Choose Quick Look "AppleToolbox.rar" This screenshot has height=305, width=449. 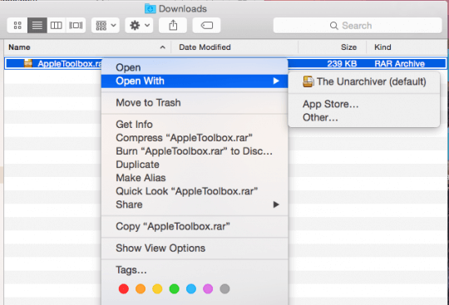click(195, 191)
